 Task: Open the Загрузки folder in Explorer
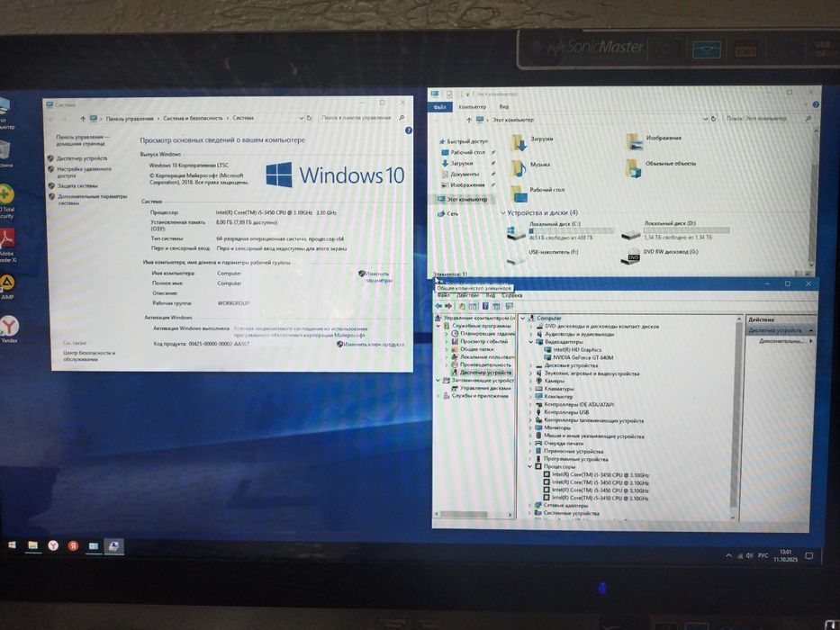[532, 141]
